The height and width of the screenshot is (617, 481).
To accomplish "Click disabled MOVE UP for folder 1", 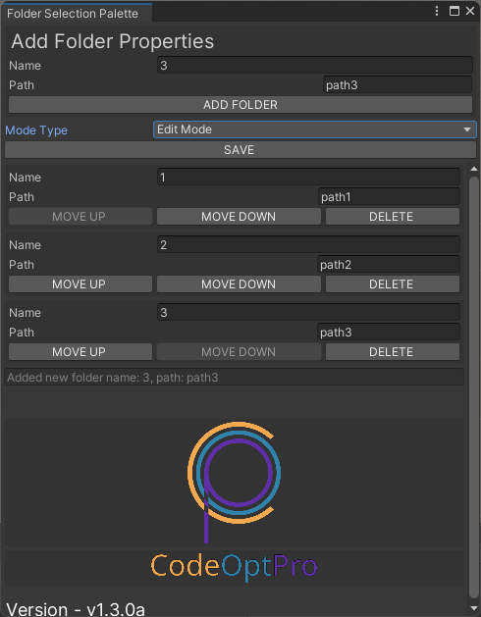I will (x=80, y=217).
